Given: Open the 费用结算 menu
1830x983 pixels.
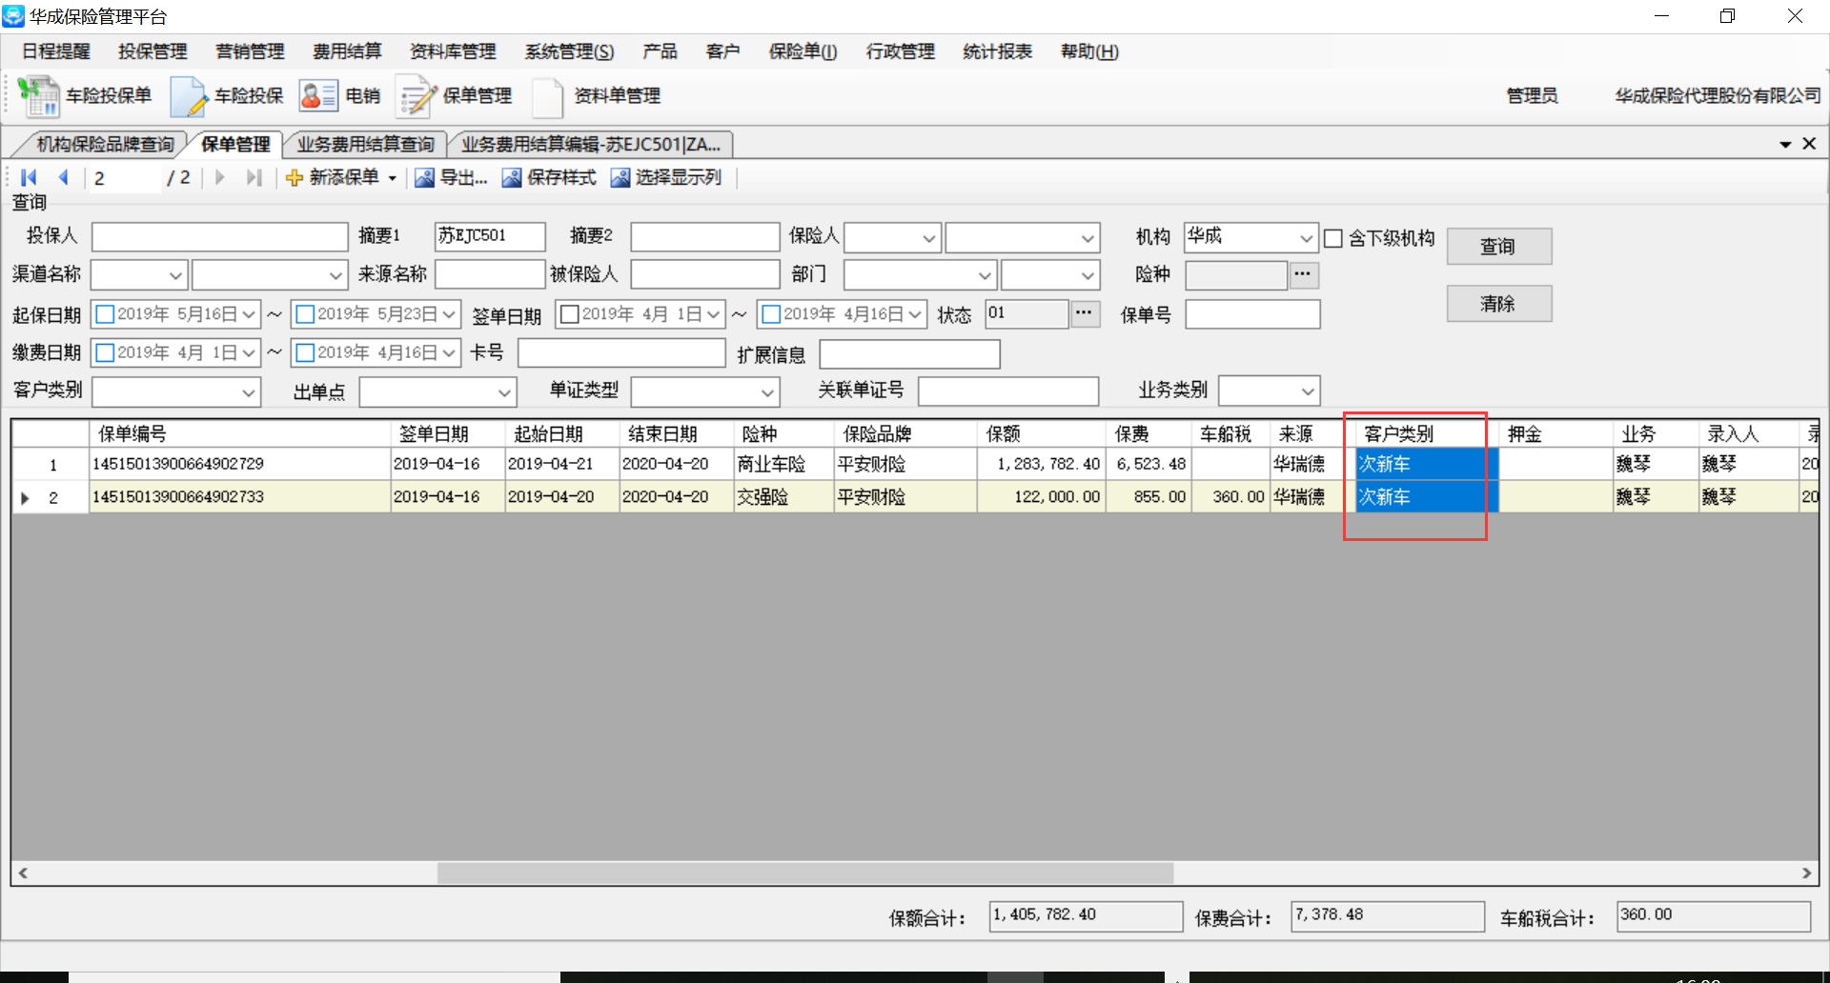Looking at the screenshot, I should click(347, 51).
